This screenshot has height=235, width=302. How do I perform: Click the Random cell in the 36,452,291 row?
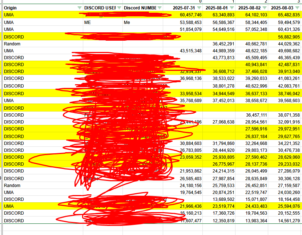point(43,44)
